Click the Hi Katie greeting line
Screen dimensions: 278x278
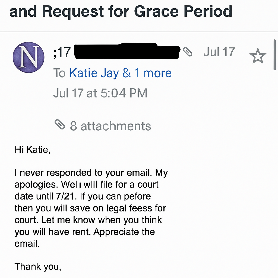33,150
